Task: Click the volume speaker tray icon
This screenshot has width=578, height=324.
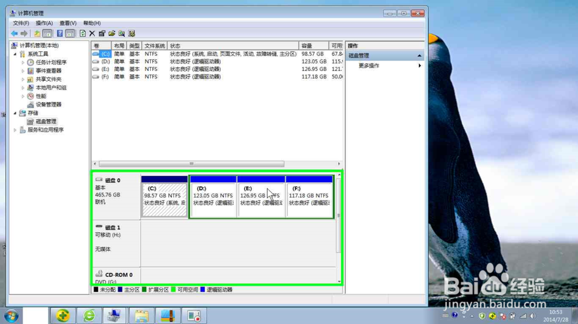Action: pos(533,316)
